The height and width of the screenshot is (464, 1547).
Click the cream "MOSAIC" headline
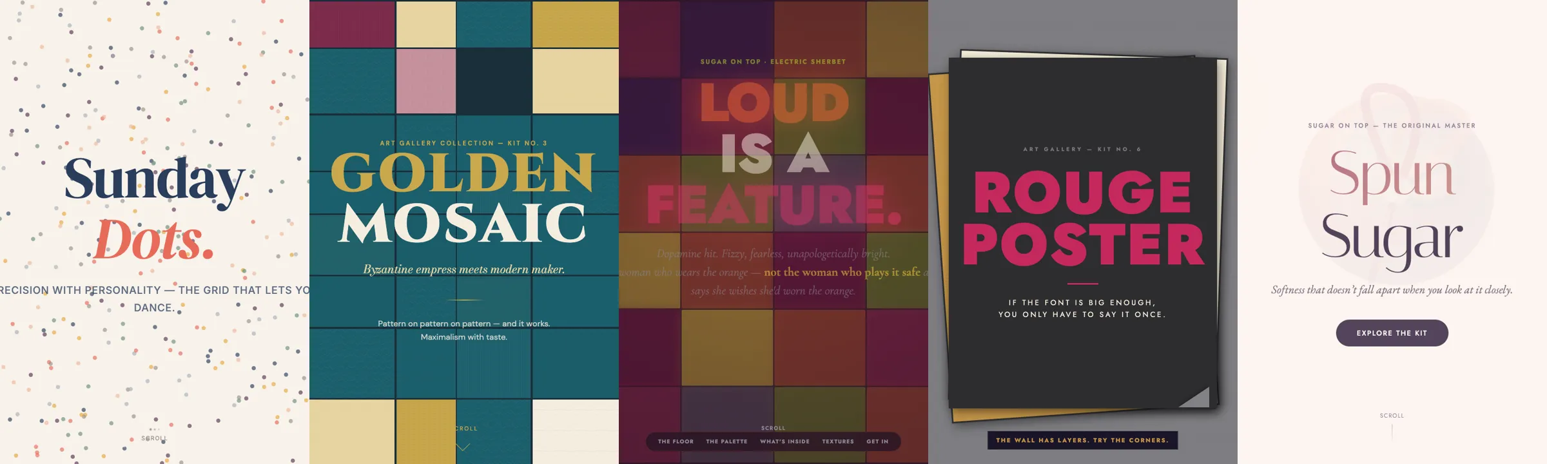click(463, 223)
